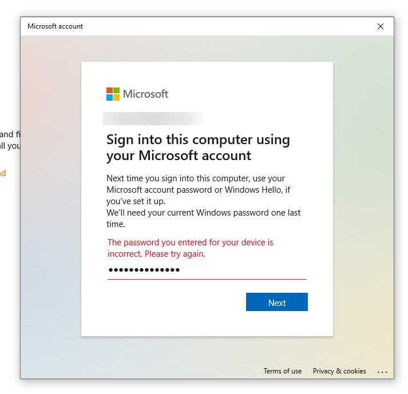The height and width of the screenshot is (394, 408).
Task: Open the Privacy & cookies link
Action: [x=339, y=371]
